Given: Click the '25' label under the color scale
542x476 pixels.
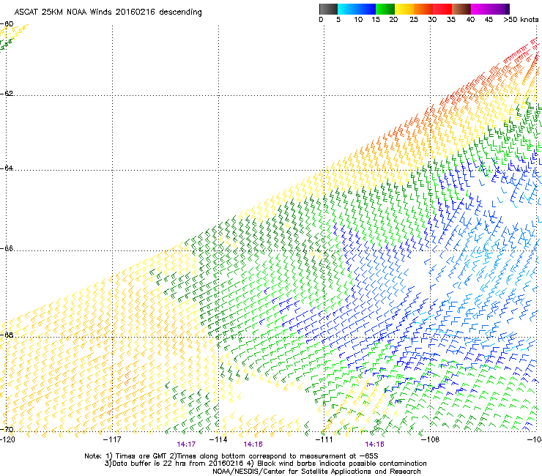Looking at the screenshot, I should pos(414,20).
